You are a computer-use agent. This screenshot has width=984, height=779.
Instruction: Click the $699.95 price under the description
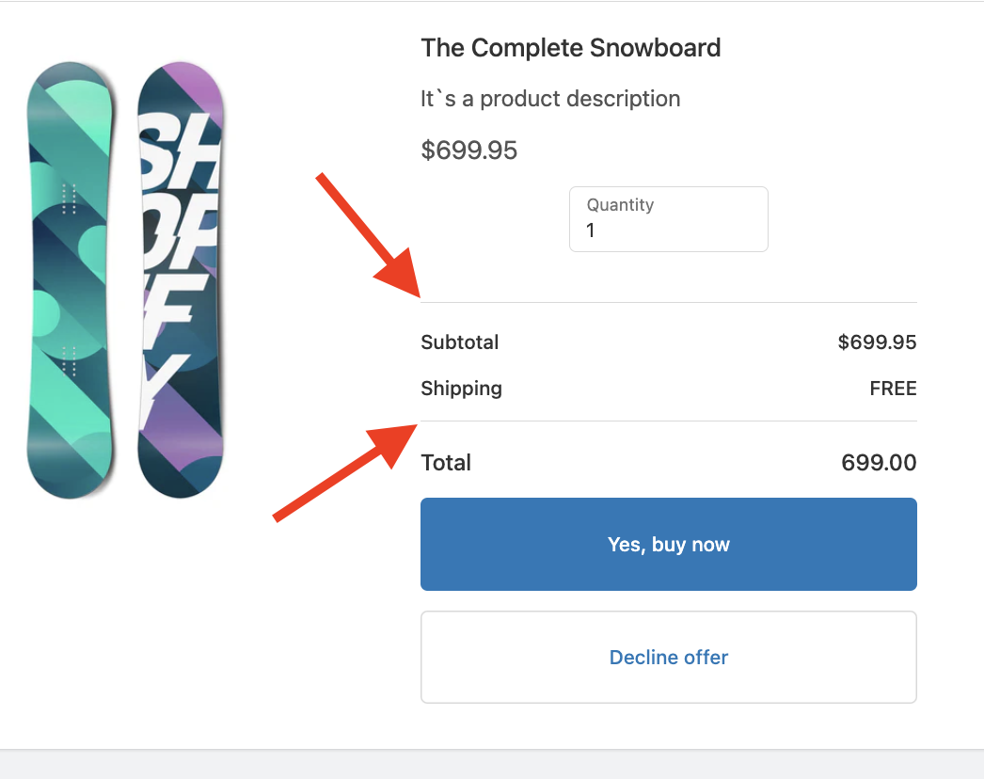468,150
